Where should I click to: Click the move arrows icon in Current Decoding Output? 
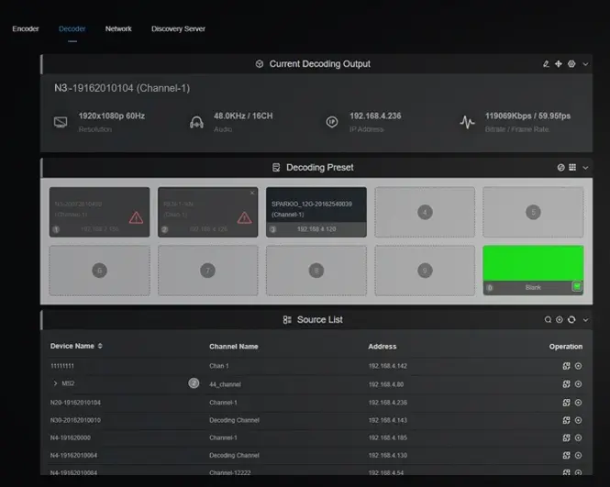559,64
